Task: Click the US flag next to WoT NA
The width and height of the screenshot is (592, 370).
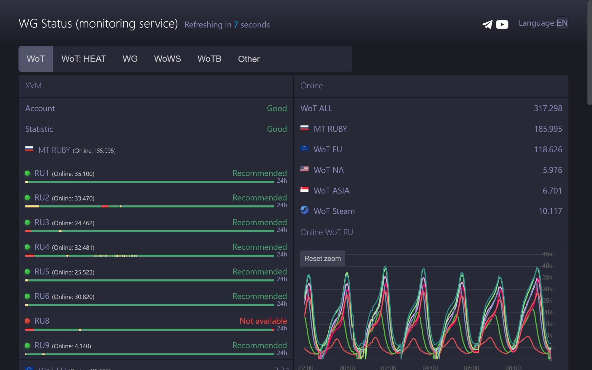Action: (304, 169)
